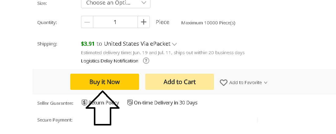Expand the Add to Favorite arrow
This screenshot has width=336, height=134.
(266, 83)
